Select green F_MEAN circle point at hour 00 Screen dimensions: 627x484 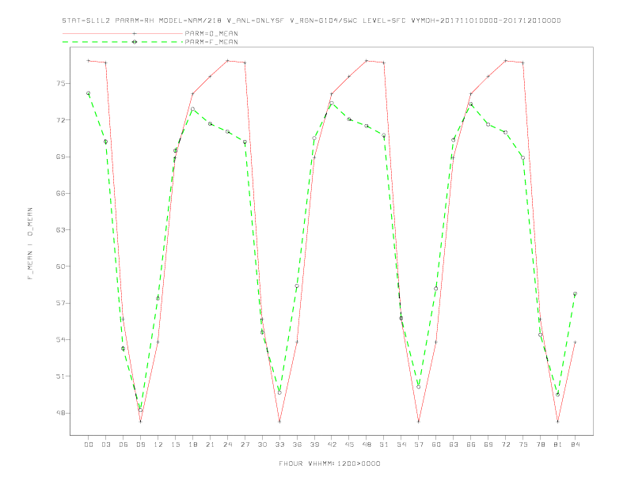89,93
